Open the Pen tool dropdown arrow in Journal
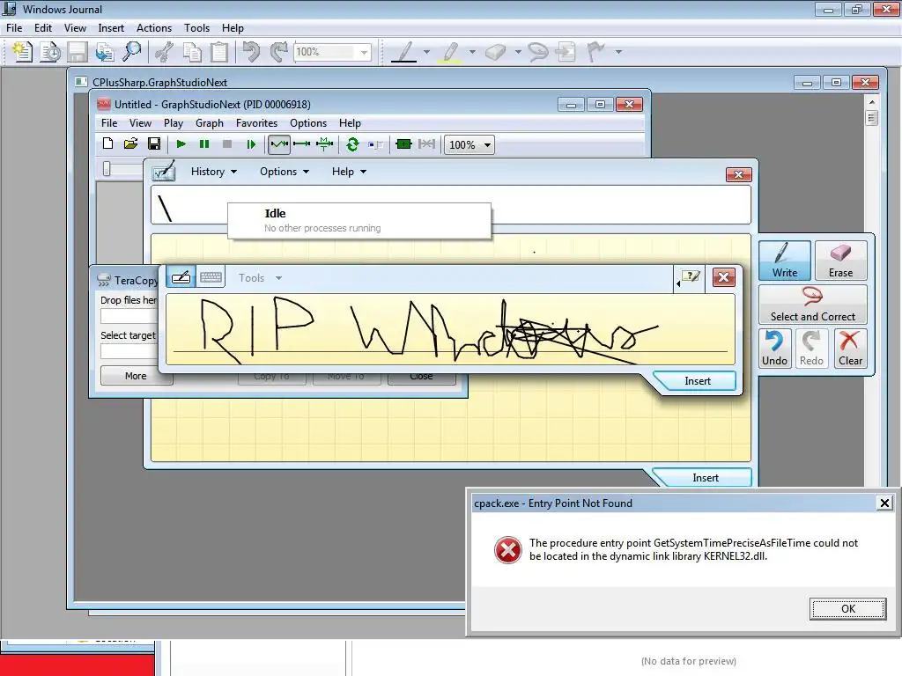This screenshot has width=902, height=676. [x=426, y=52]
